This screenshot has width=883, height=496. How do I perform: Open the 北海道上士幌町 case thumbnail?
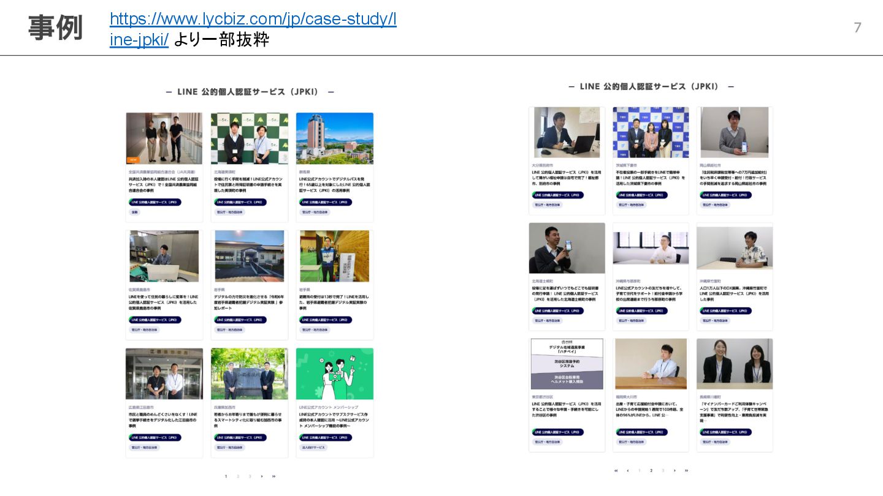(567, 248)
